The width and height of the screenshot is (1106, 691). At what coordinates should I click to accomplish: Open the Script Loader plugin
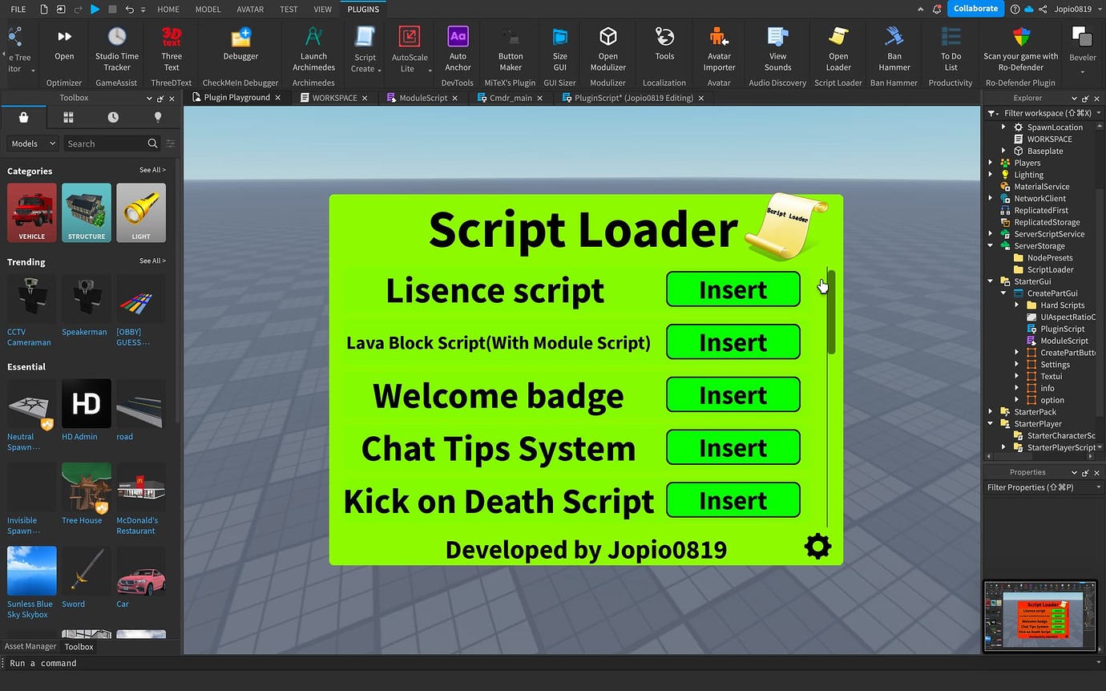[838, 50]
